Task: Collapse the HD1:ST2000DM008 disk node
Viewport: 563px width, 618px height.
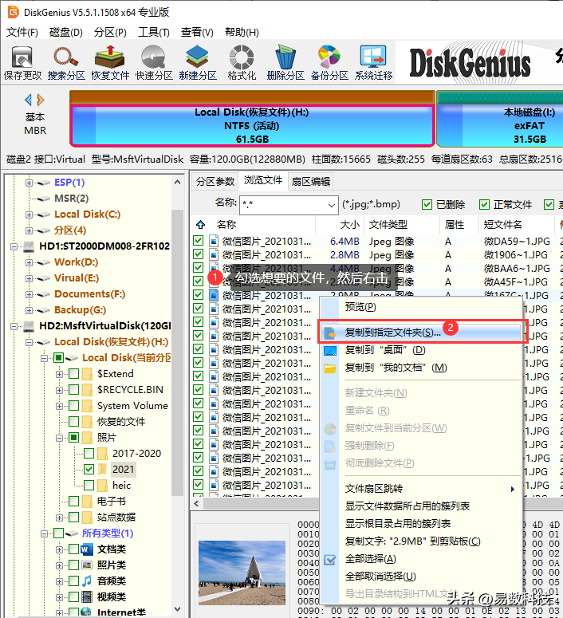Action: tap(14, 246)
